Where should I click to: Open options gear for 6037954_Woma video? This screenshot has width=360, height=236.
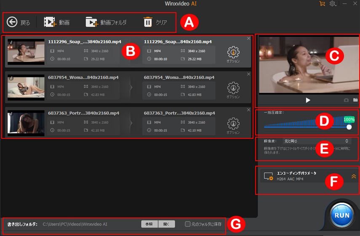[x=233, y=88]
